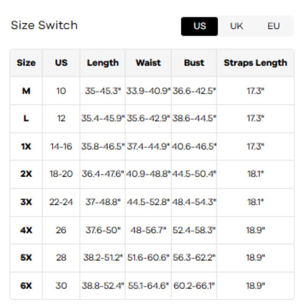Click the 48-56.7" waist measurement cell
Screen dimensions: 305x305
click(x=148, y=230)
